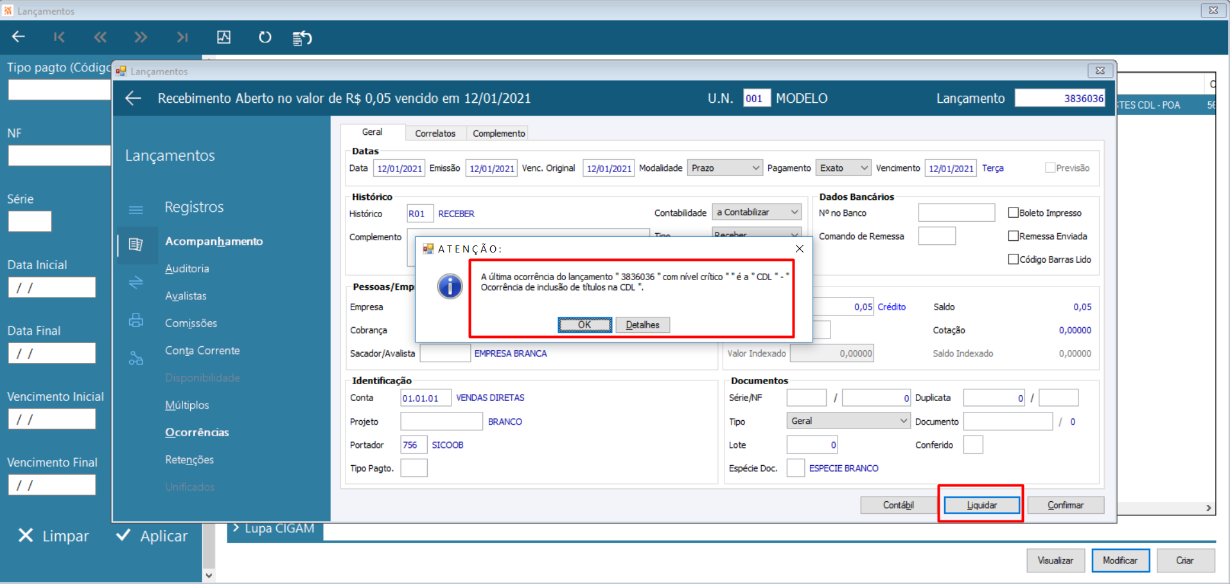The image size is (1230, 584).
Task: Click the Visualizar button
Action: point(1055,560)
